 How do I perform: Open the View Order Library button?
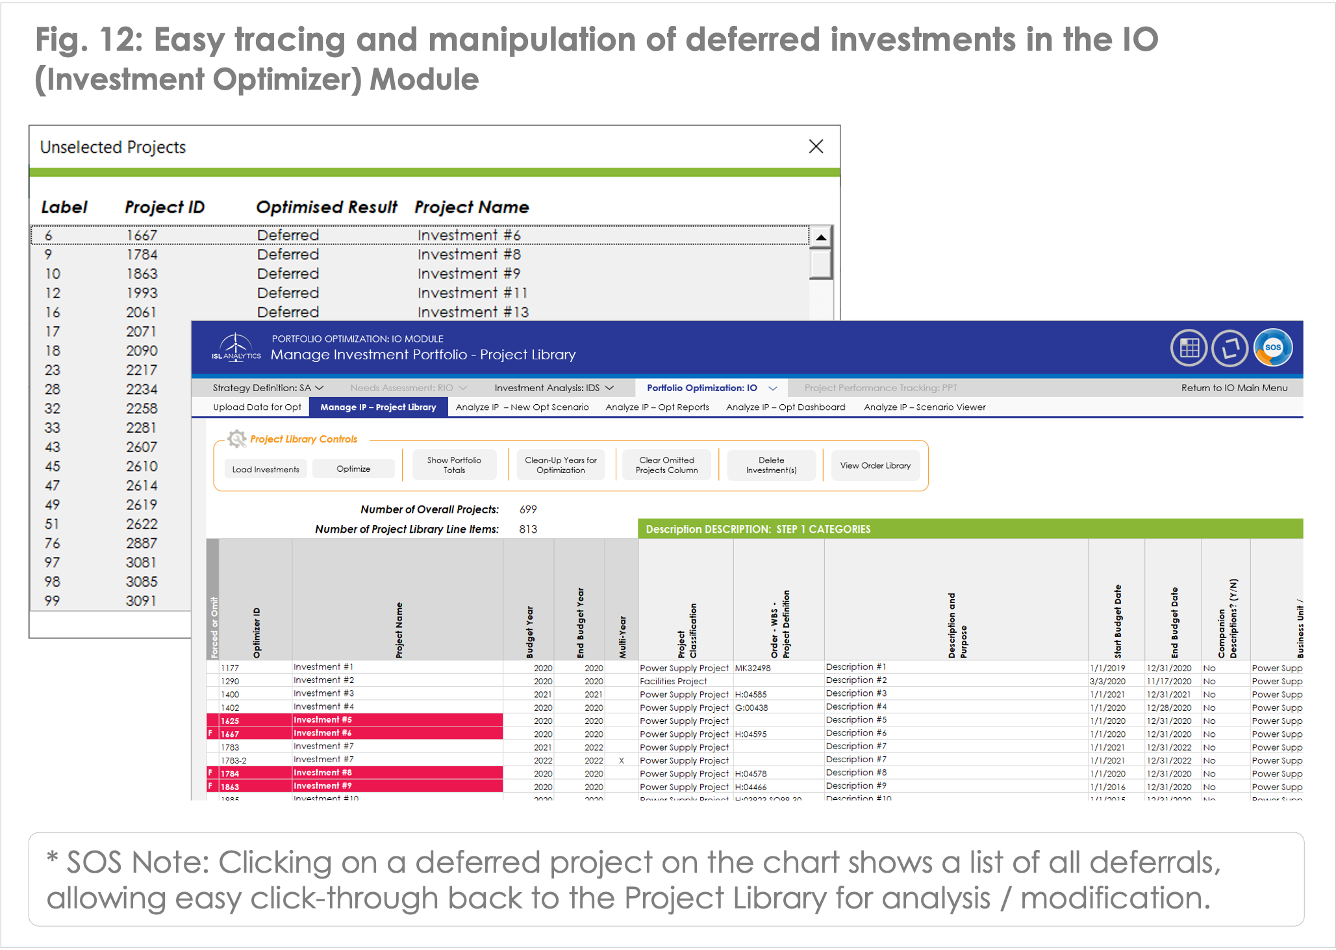[875, 465]
